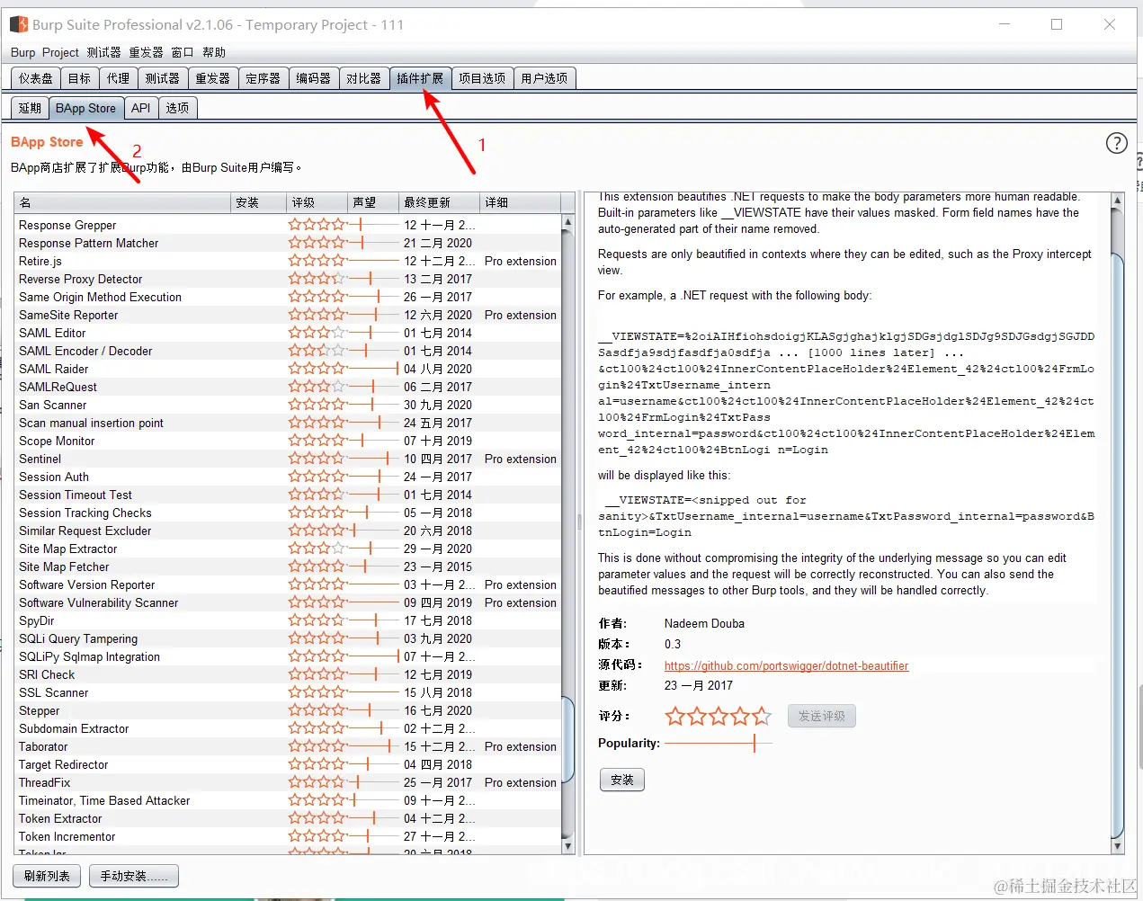Click the rating stars in the details panel

pyautogui.click(x=718, y=716)
